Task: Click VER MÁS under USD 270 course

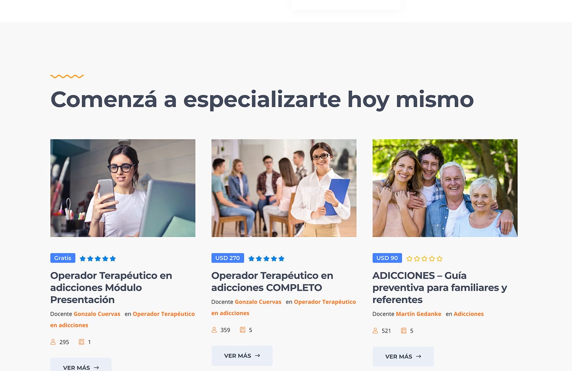Action: pos(242,356)
